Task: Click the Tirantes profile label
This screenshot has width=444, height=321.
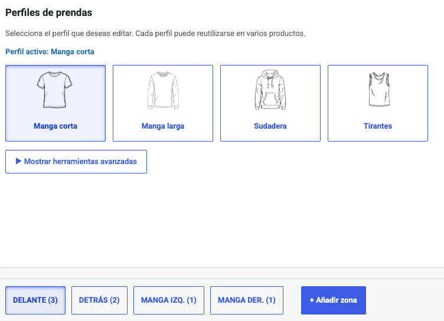Action: 378,126
